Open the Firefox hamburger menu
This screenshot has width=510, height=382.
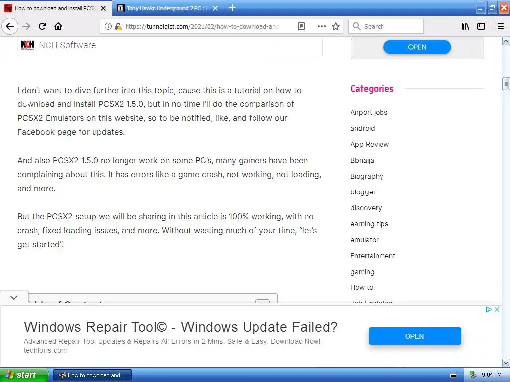501,26
